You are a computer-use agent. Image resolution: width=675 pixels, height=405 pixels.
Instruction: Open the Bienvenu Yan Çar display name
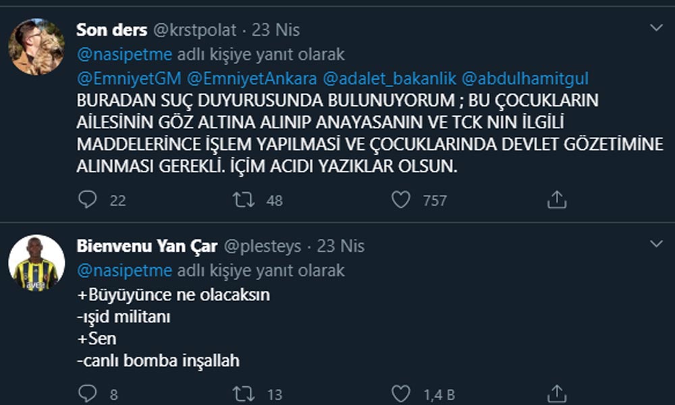[146, 246]
